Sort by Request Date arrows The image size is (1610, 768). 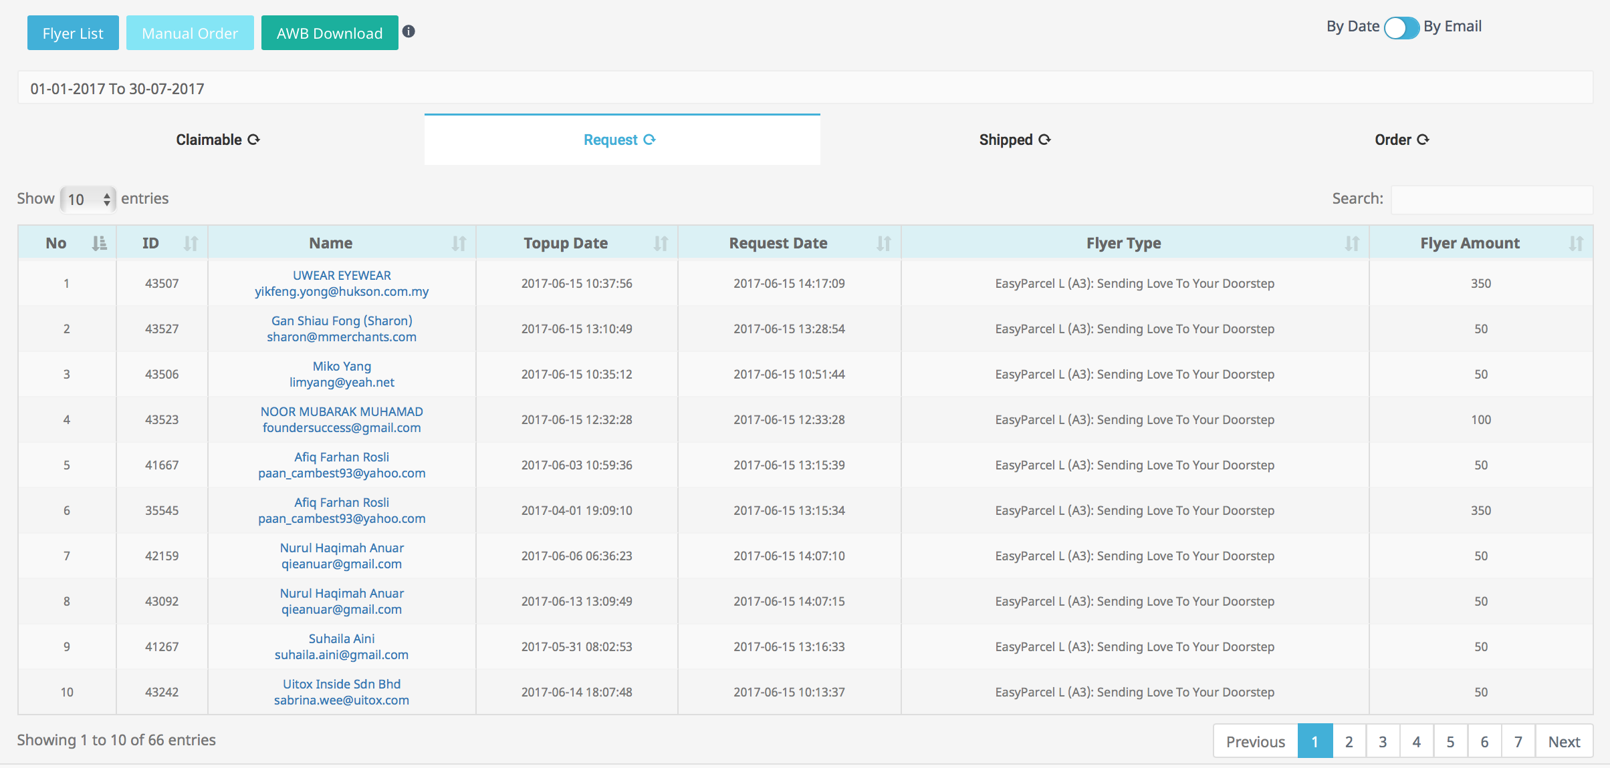tap(884, 243)
